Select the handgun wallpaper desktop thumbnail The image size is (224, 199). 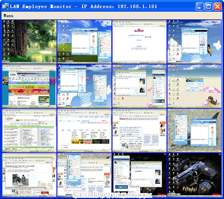click(x=194, y=175)
